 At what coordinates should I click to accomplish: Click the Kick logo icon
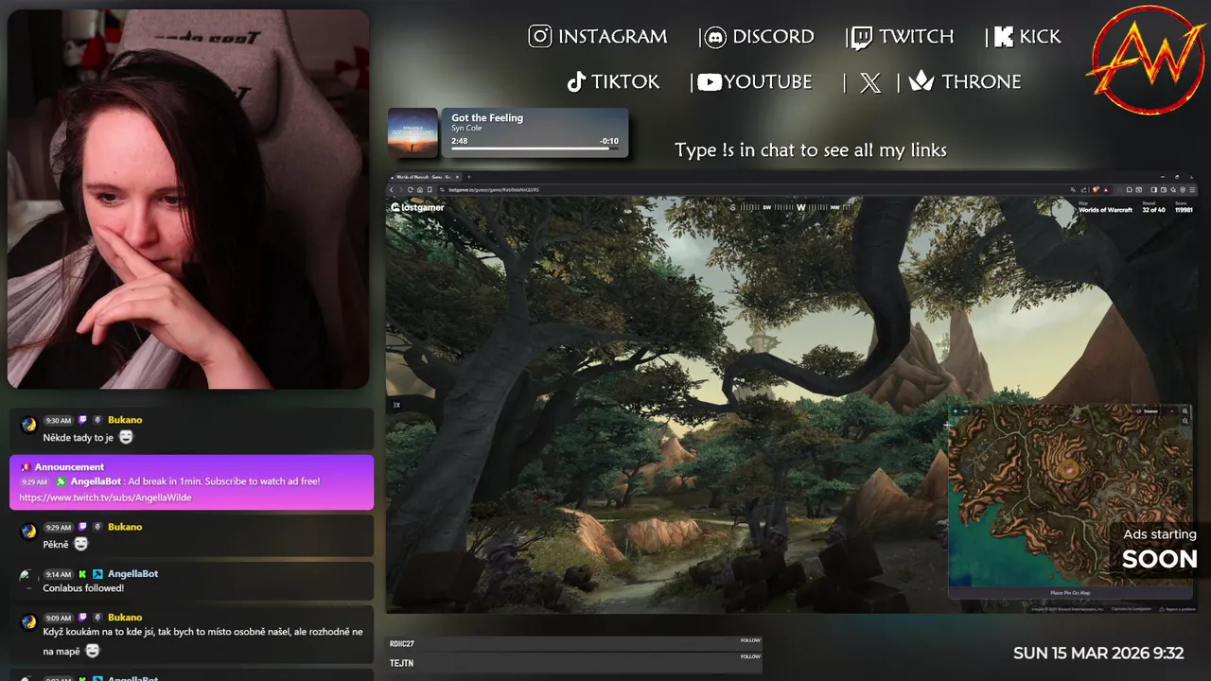tap(1004, 37)
